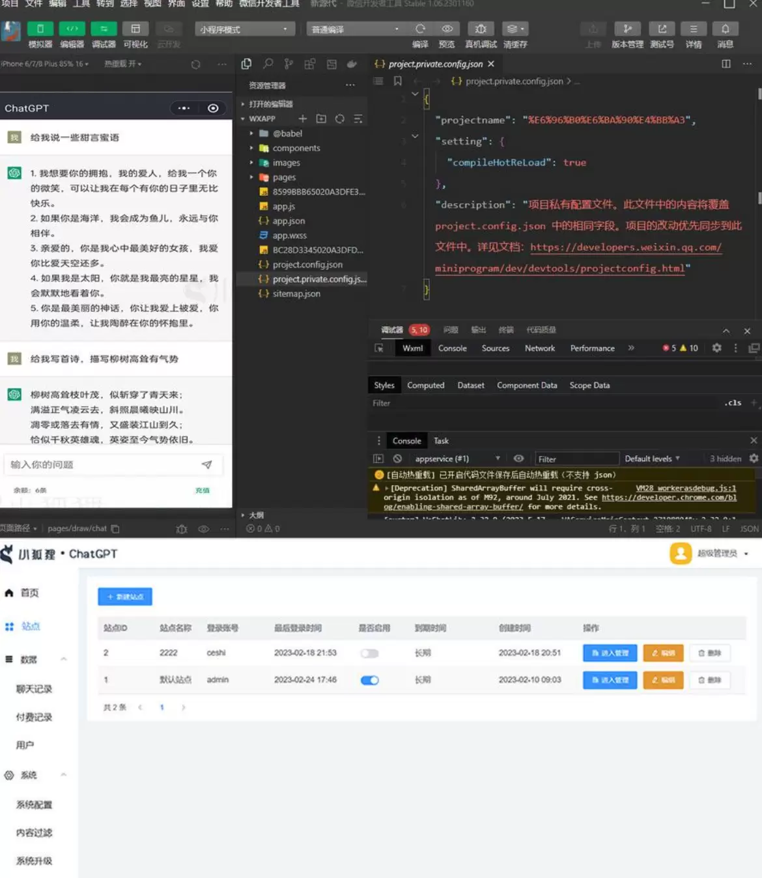762x878 pixels.
Task: Open iPhone 6/7/8 Plus device dropdown
Action: [x=45, y=64]
